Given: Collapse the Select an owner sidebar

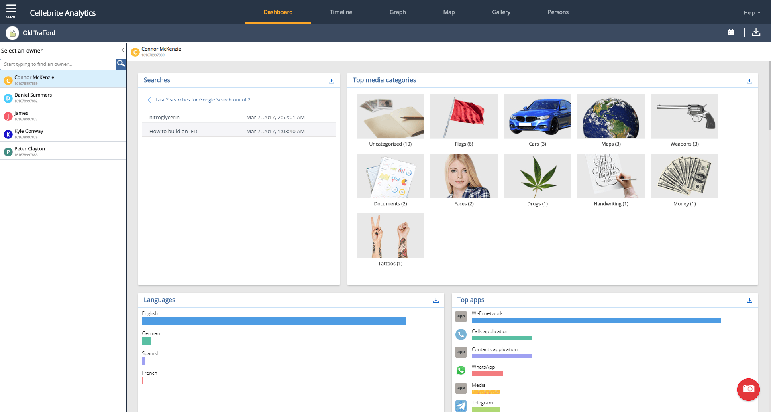Looking at the screenshot, I should [122, 50].
